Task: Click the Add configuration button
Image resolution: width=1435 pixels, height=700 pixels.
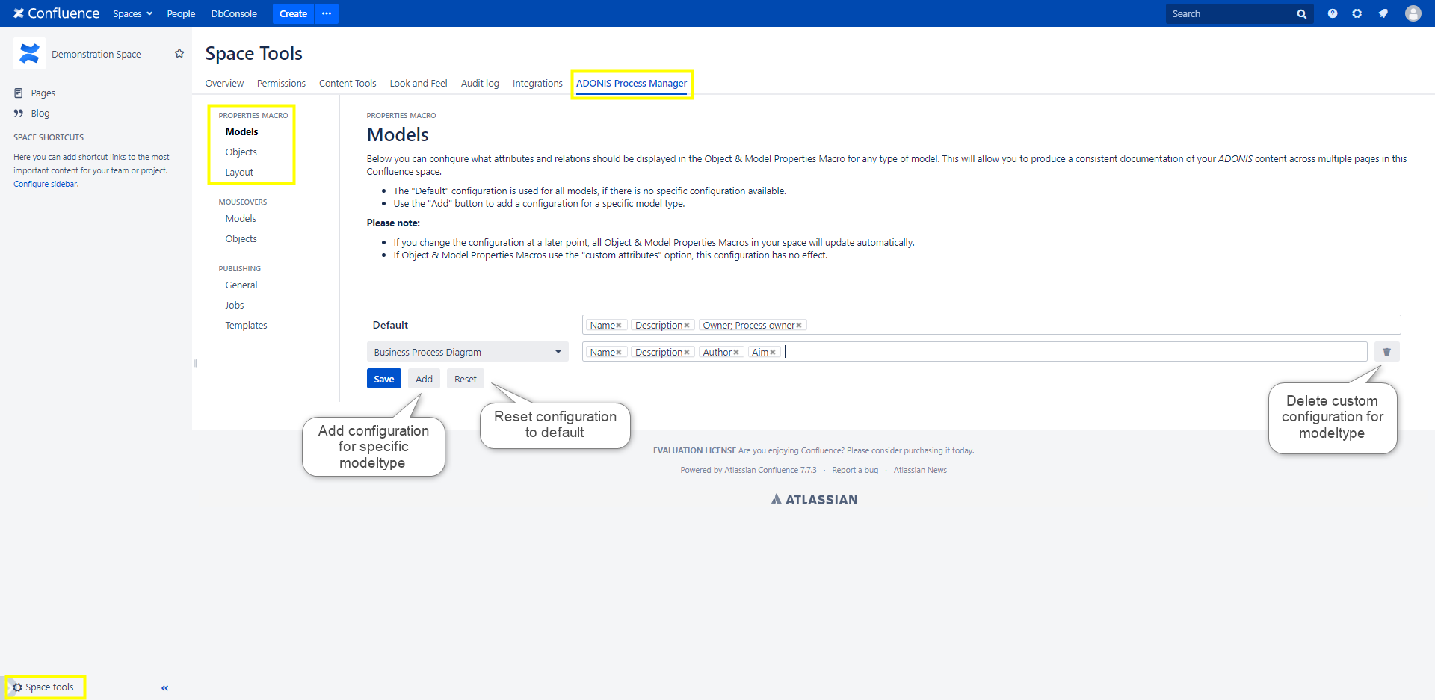Action: 424,379
